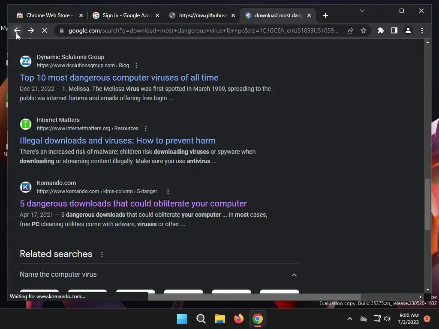Close the raw.githubusercontent tab
The height and width of the screenshot is (329, 439).
tap(233, 15)
